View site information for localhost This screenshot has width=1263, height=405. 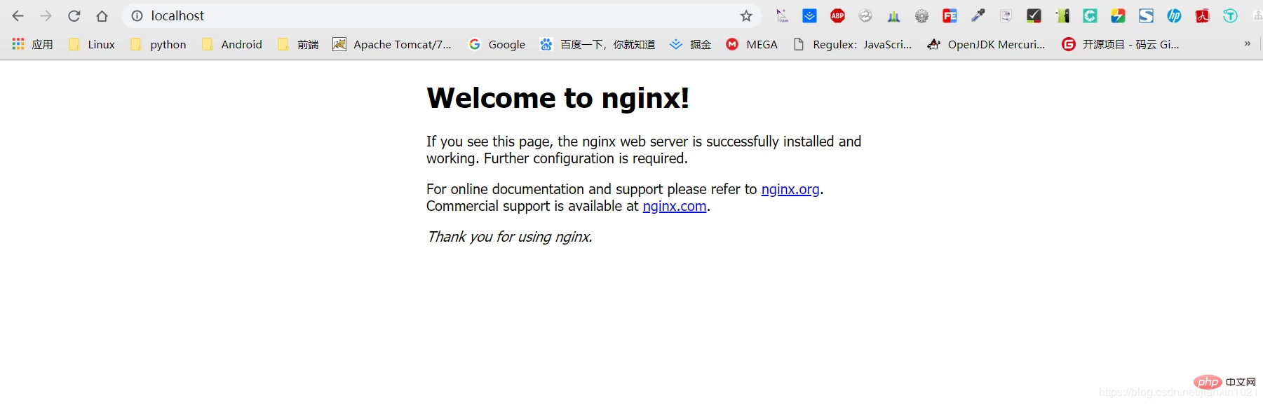137,16
